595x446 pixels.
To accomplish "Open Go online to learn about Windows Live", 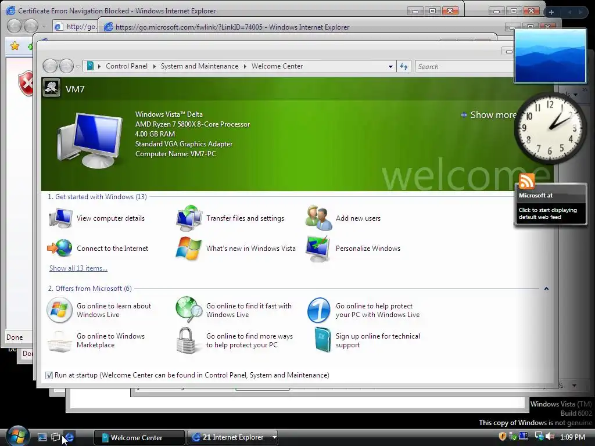I will 99,310.
